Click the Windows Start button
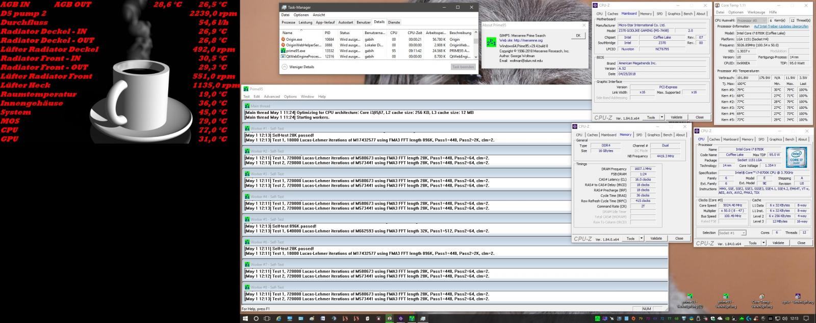 (246, 318)
